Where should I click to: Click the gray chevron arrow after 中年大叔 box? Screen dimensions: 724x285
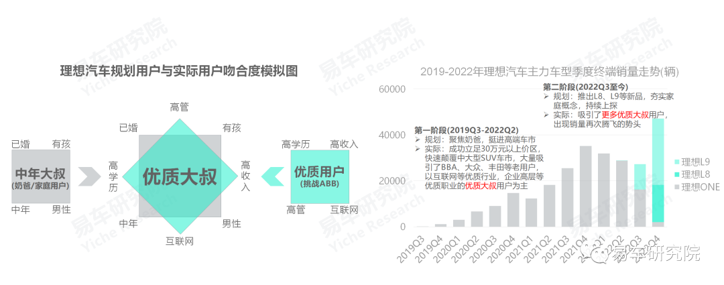[x=90, y=176]
